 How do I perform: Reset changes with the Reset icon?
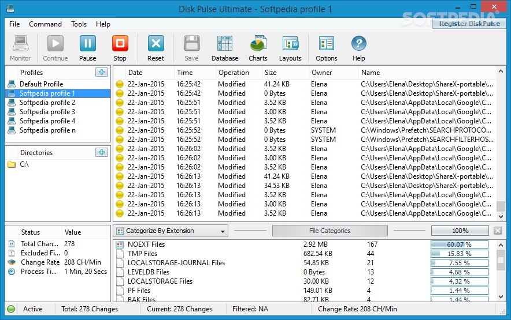pos(155,44)
